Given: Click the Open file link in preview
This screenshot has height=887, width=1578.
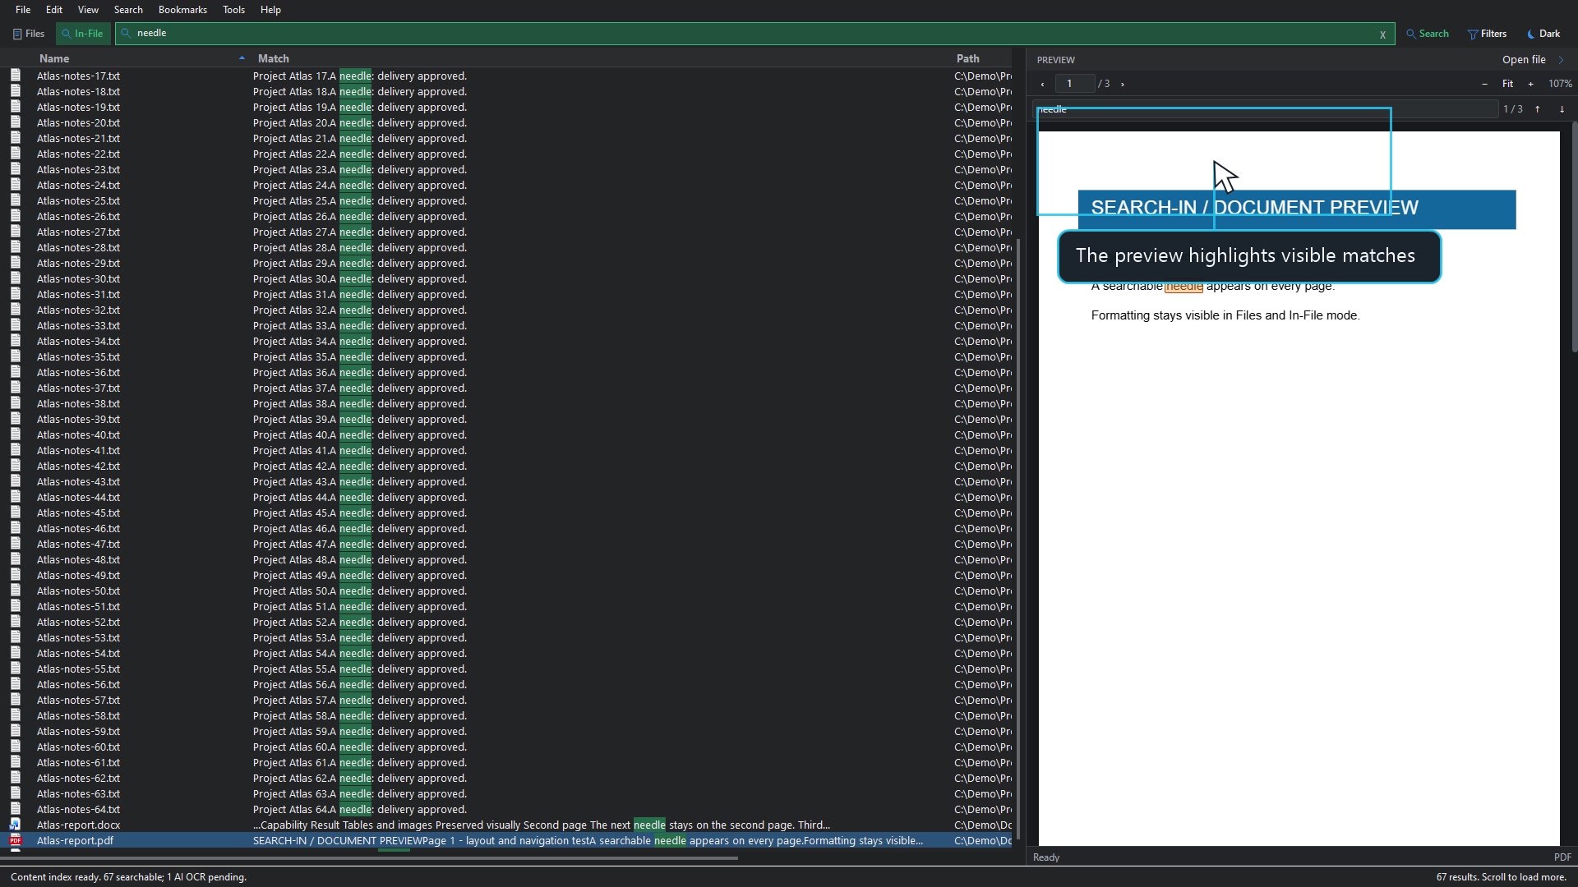Looking at the screenshot, I should coord(1524,60).
